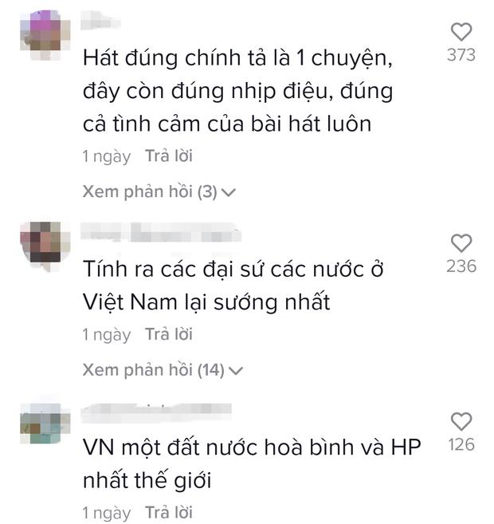Viewport: 494px width, 524px height.
Task: Click the chevron next to Xem phản hồi (14)
Action: 236,371
